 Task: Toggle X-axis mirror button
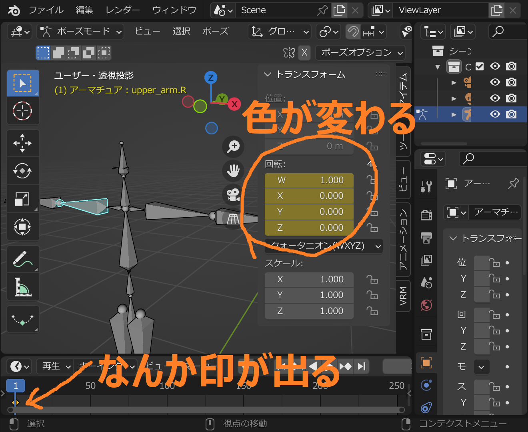pos(304,52)
